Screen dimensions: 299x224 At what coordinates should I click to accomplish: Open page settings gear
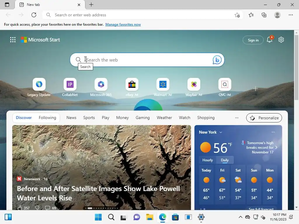[281, 40]
